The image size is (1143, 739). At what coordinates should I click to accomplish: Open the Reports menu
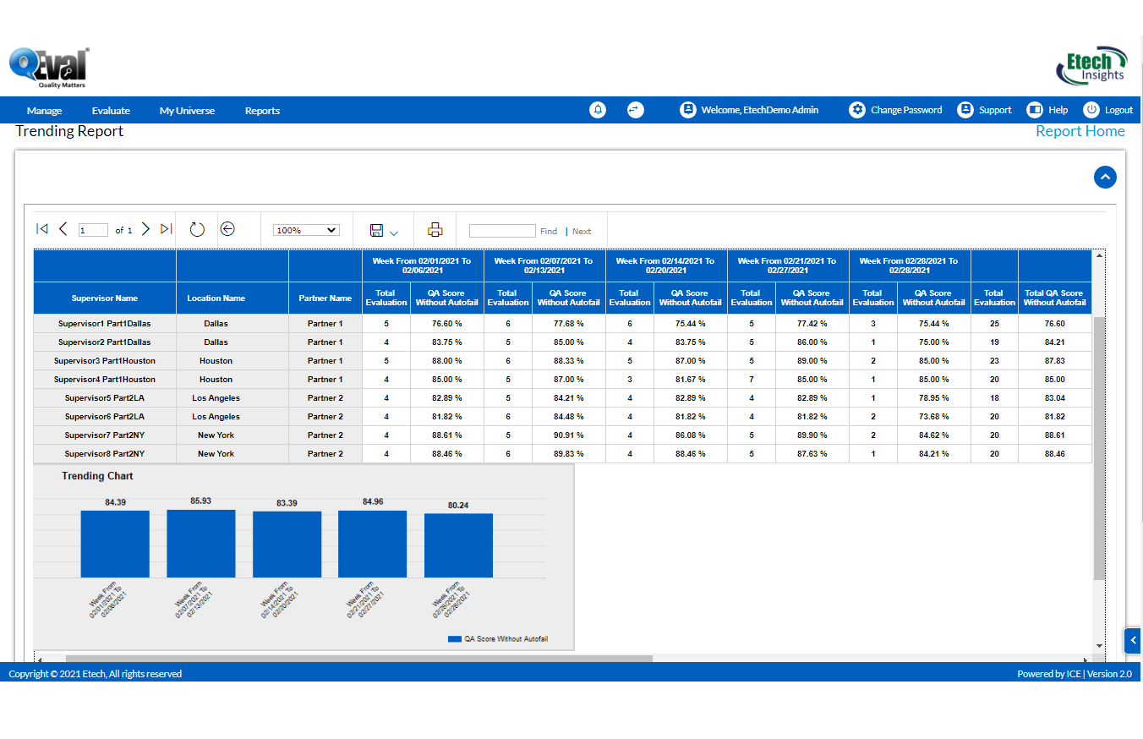(262, 111)
